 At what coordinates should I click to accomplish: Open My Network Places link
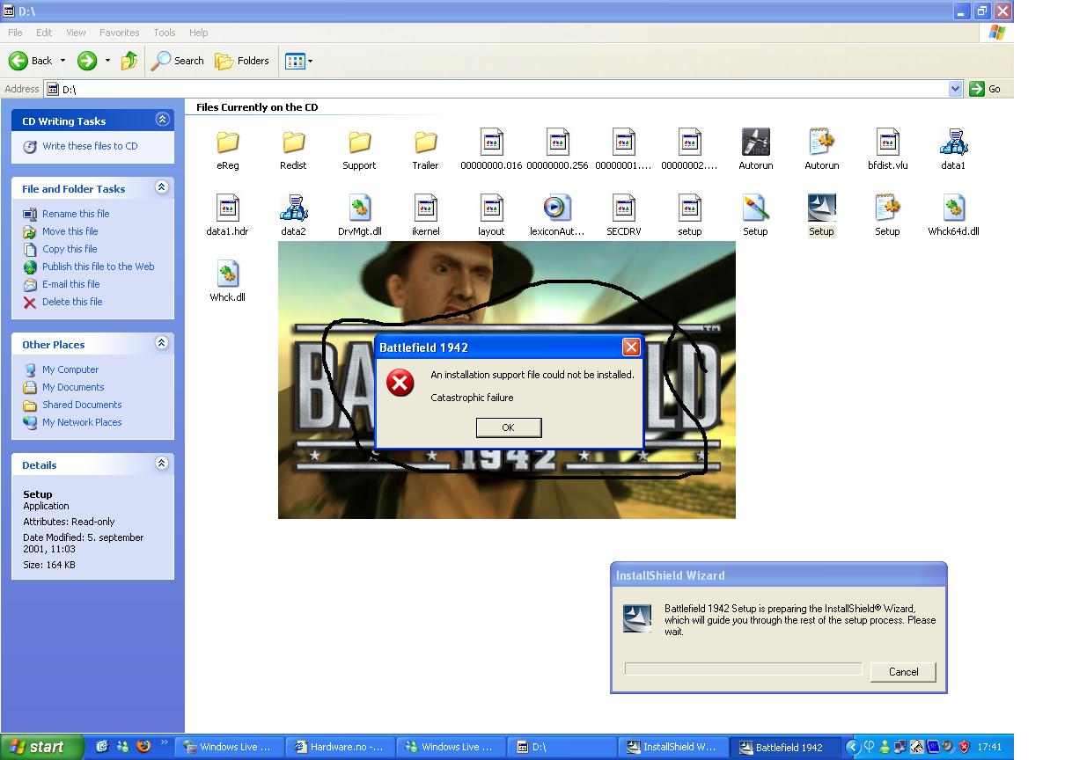82,422
